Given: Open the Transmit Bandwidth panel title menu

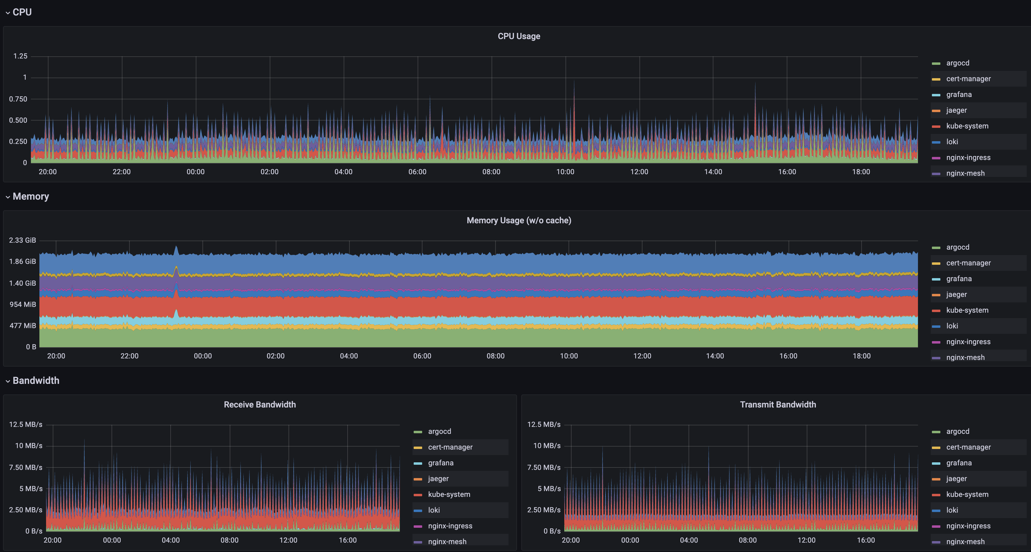Looking at the screenshot, I should click(778, 404).
